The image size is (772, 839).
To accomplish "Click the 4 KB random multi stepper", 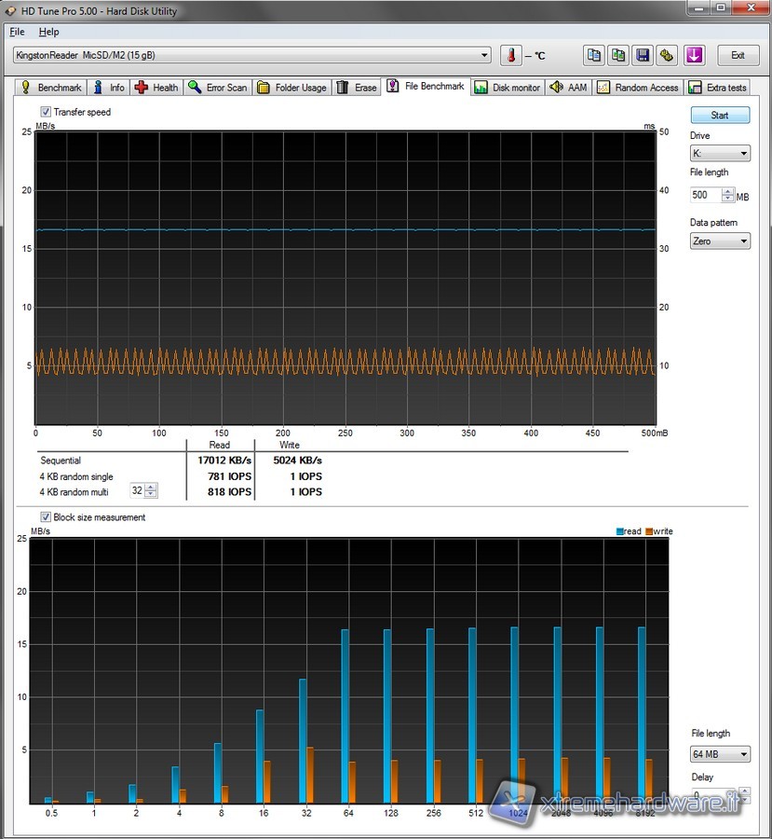I will (x=152, y=491).
